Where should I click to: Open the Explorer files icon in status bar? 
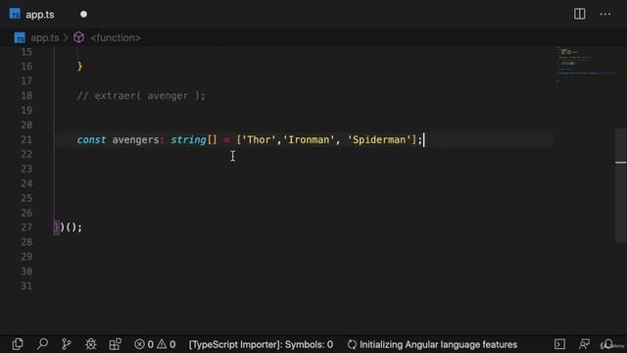coord(18,344)
